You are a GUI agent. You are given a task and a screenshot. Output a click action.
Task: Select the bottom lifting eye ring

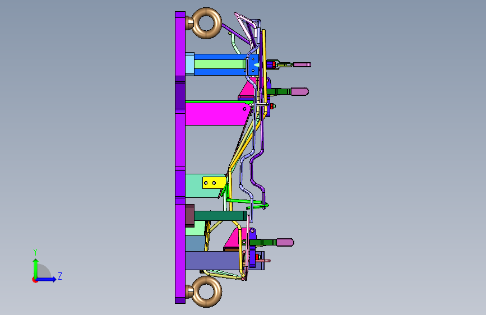(206, 292)
